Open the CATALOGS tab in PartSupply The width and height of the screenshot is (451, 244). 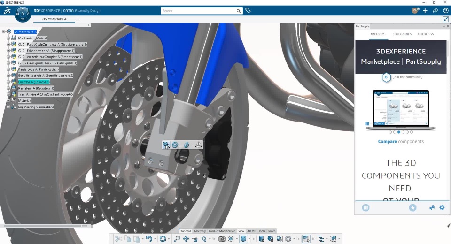pos(426,34)
